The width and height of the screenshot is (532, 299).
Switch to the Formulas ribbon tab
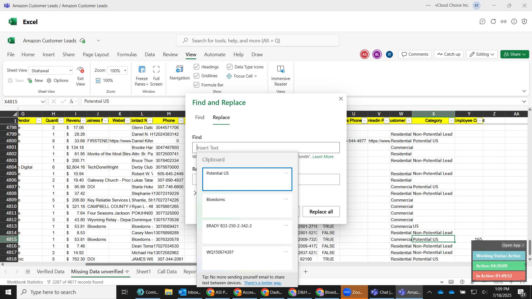point(127,55)
